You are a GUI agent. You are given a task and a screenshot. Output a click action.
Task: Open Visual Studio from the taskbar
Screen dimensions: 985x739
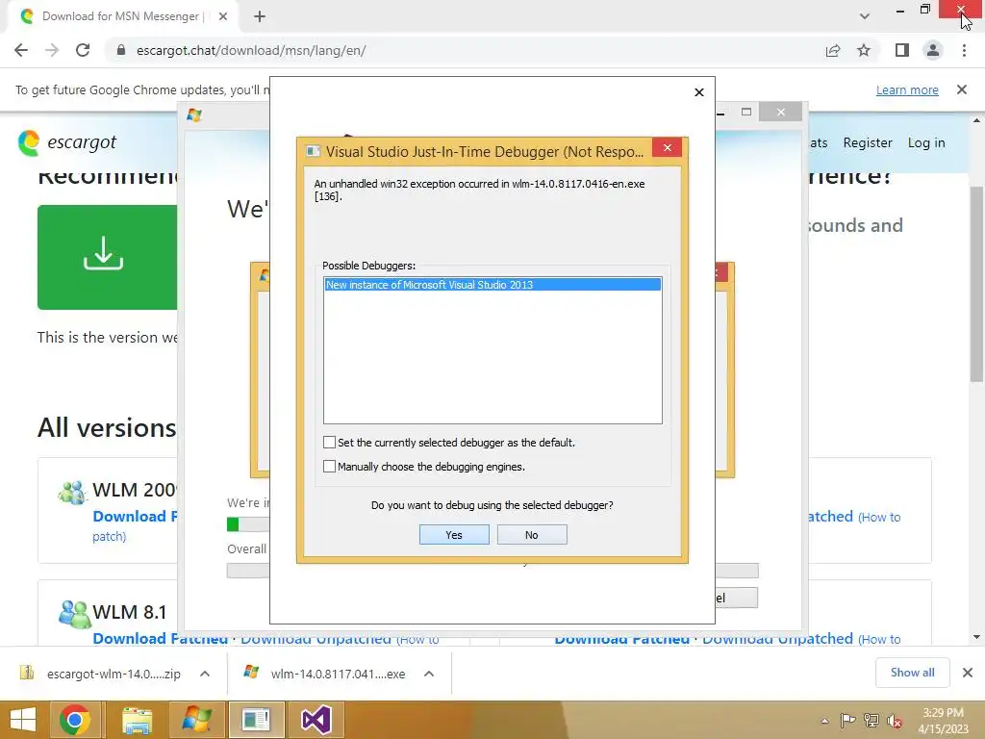316,720
